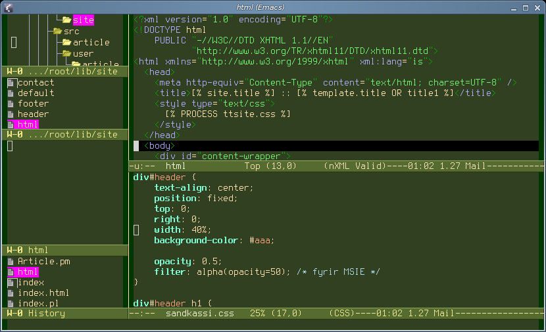Open index.pl from history list
Viewport: 546px width, 332px height.
coord(38,304)
